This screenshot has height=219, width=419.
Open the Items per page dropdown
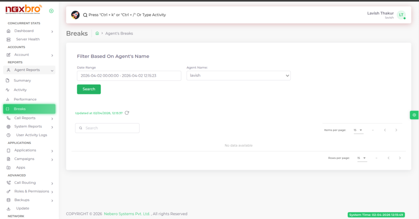358,130
